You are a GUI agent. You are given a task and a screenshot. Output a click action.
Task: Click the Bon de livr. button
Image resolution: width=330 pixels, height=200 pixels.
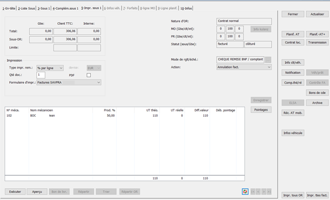click(x=59, y=191)
